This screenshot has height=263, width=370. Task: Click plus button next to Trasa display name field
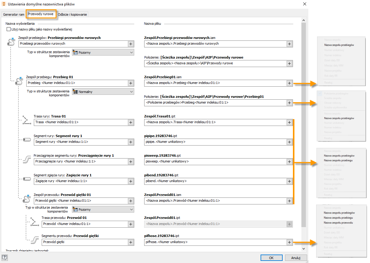[x=131, y=122]
